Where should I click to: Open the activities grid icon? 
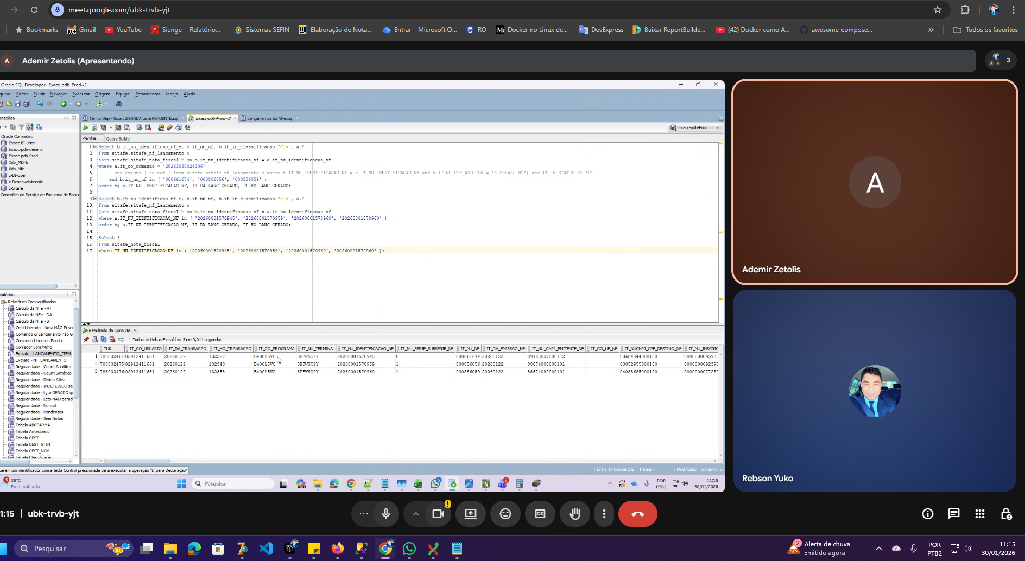click(x=980, y=514)
